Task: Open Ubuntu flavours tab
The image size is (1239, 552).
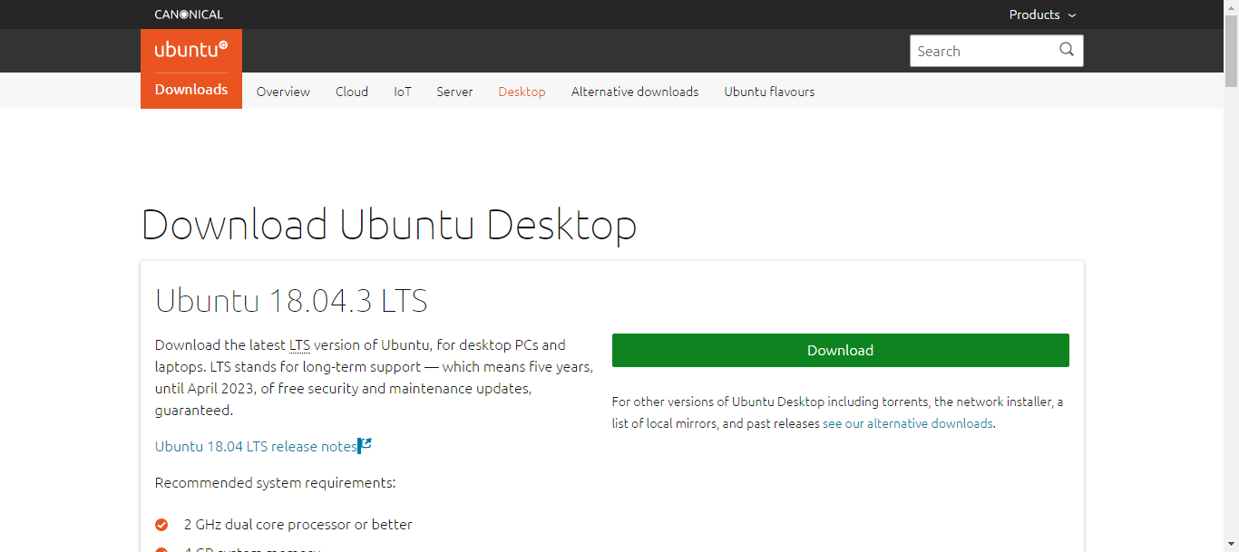Action: [x=769, y=92]
